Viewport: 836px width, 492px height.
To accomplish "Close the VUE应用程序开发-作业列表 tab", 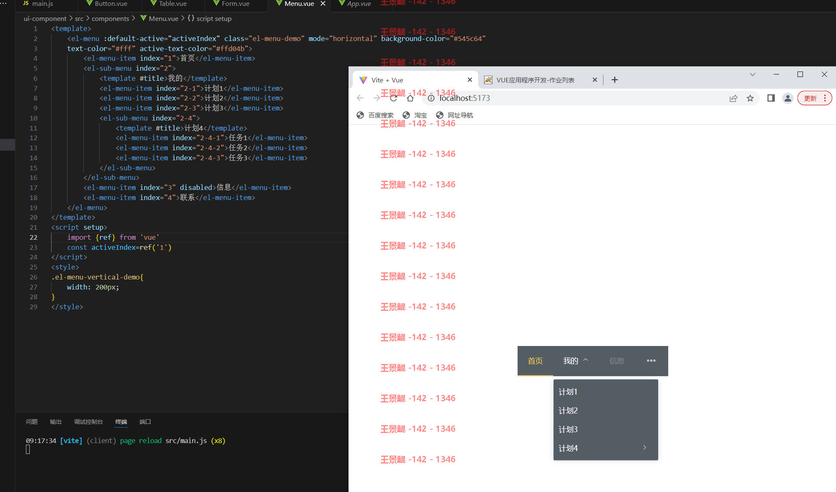I will 595,80.
